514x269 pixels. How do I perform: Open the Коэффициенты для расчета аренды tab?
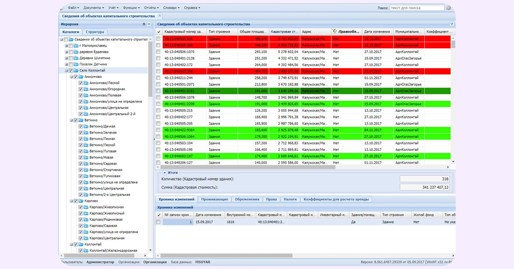coord(336,199)
